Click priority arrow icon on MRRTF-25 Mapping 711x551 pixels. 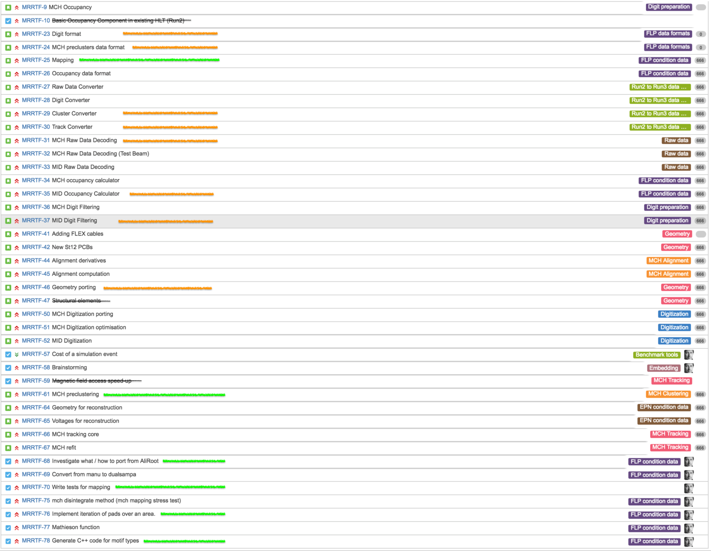[x=17, y=60]
